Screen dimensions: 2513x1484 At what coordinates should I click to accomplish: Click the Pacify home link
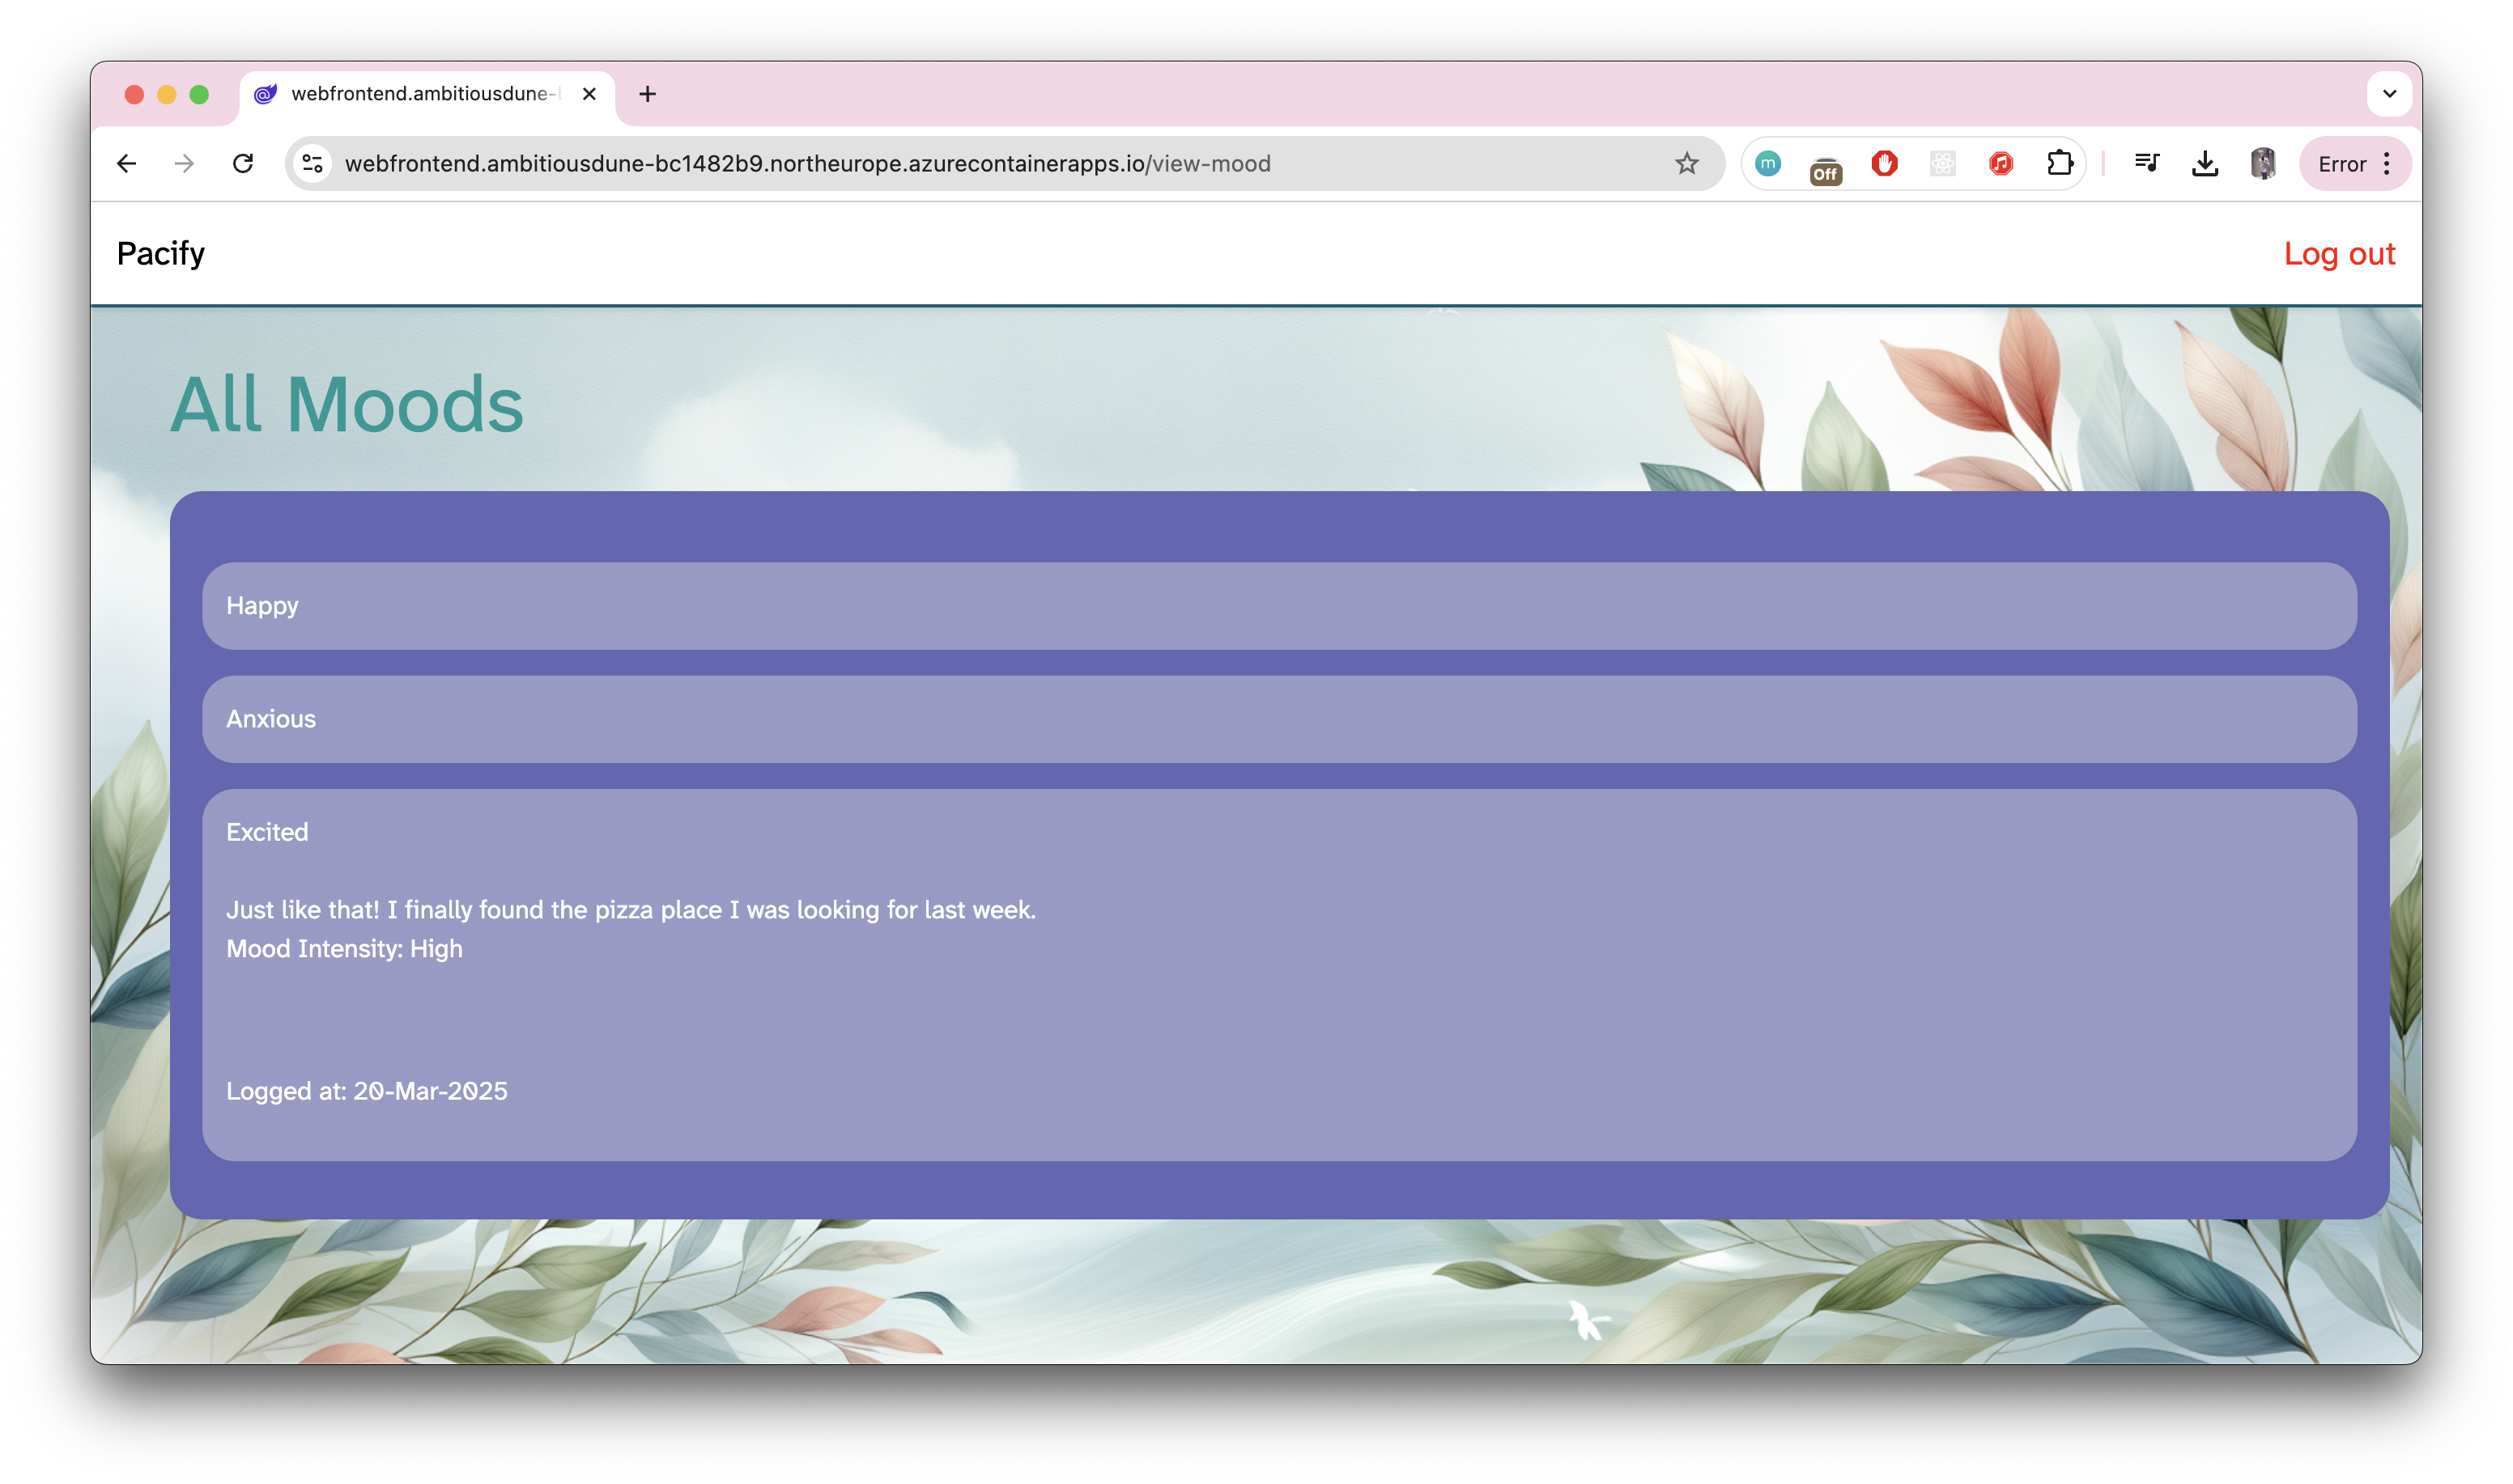coord(161,254)
